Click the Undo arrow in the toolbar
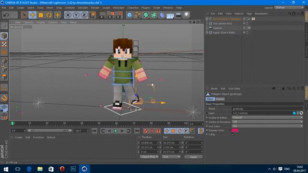The width and height of the screenshot is (308, 173). 6,15
